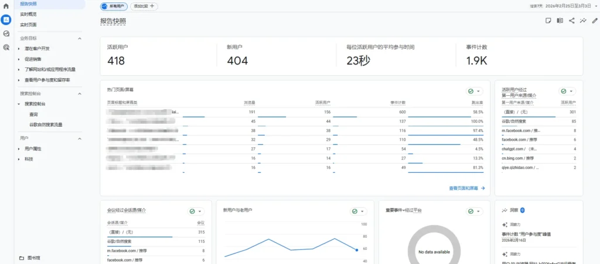Click the plus icon in 添加比较
The image size is (600, 264).
point(152,6)
